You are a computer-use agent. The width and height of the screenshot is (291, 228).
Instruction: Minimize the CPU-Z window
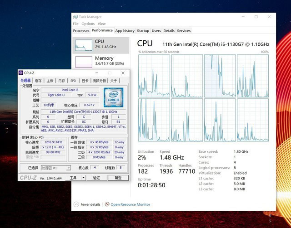[x=97, y=73]
